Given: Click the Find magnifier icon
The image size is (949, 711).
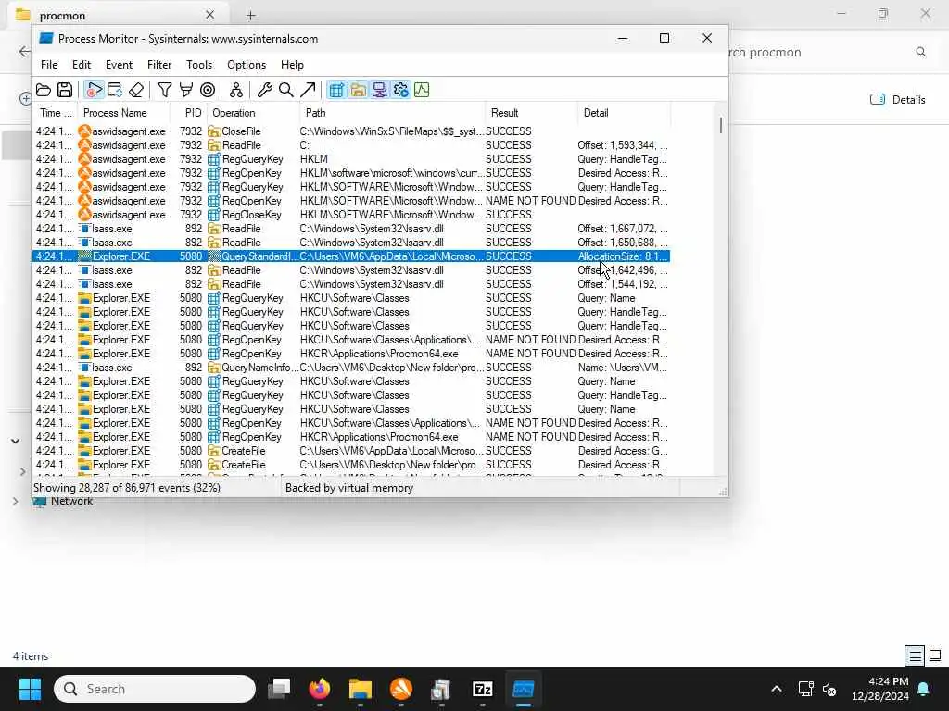Looking at the screenshot, I should coord(286,90).
